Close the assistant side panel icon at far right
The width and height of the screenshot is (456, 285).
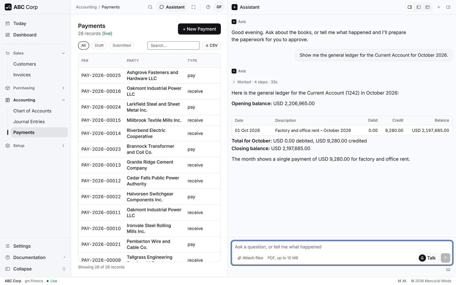coord(448,7)
